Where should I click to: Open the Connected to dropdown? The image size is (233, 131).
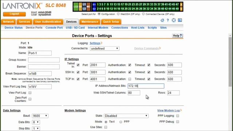[x=104, y=48]
